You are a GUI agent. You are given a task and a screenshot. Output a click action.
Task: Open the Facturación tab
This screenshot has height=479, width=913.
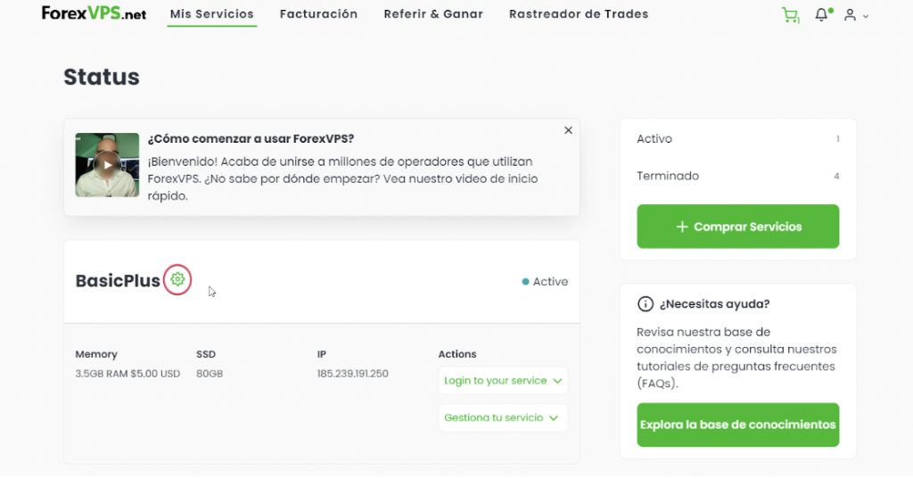[318, 14]
